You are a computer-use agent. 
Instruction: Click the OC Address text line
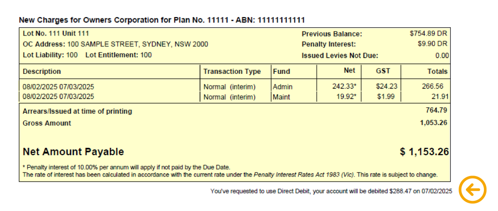click(x=116, y=44)
